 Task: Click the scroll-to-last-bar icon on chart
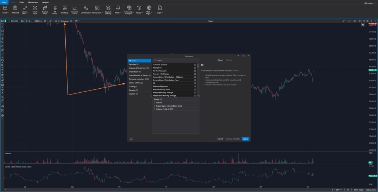pyautogui.click(x=363, y=25)
